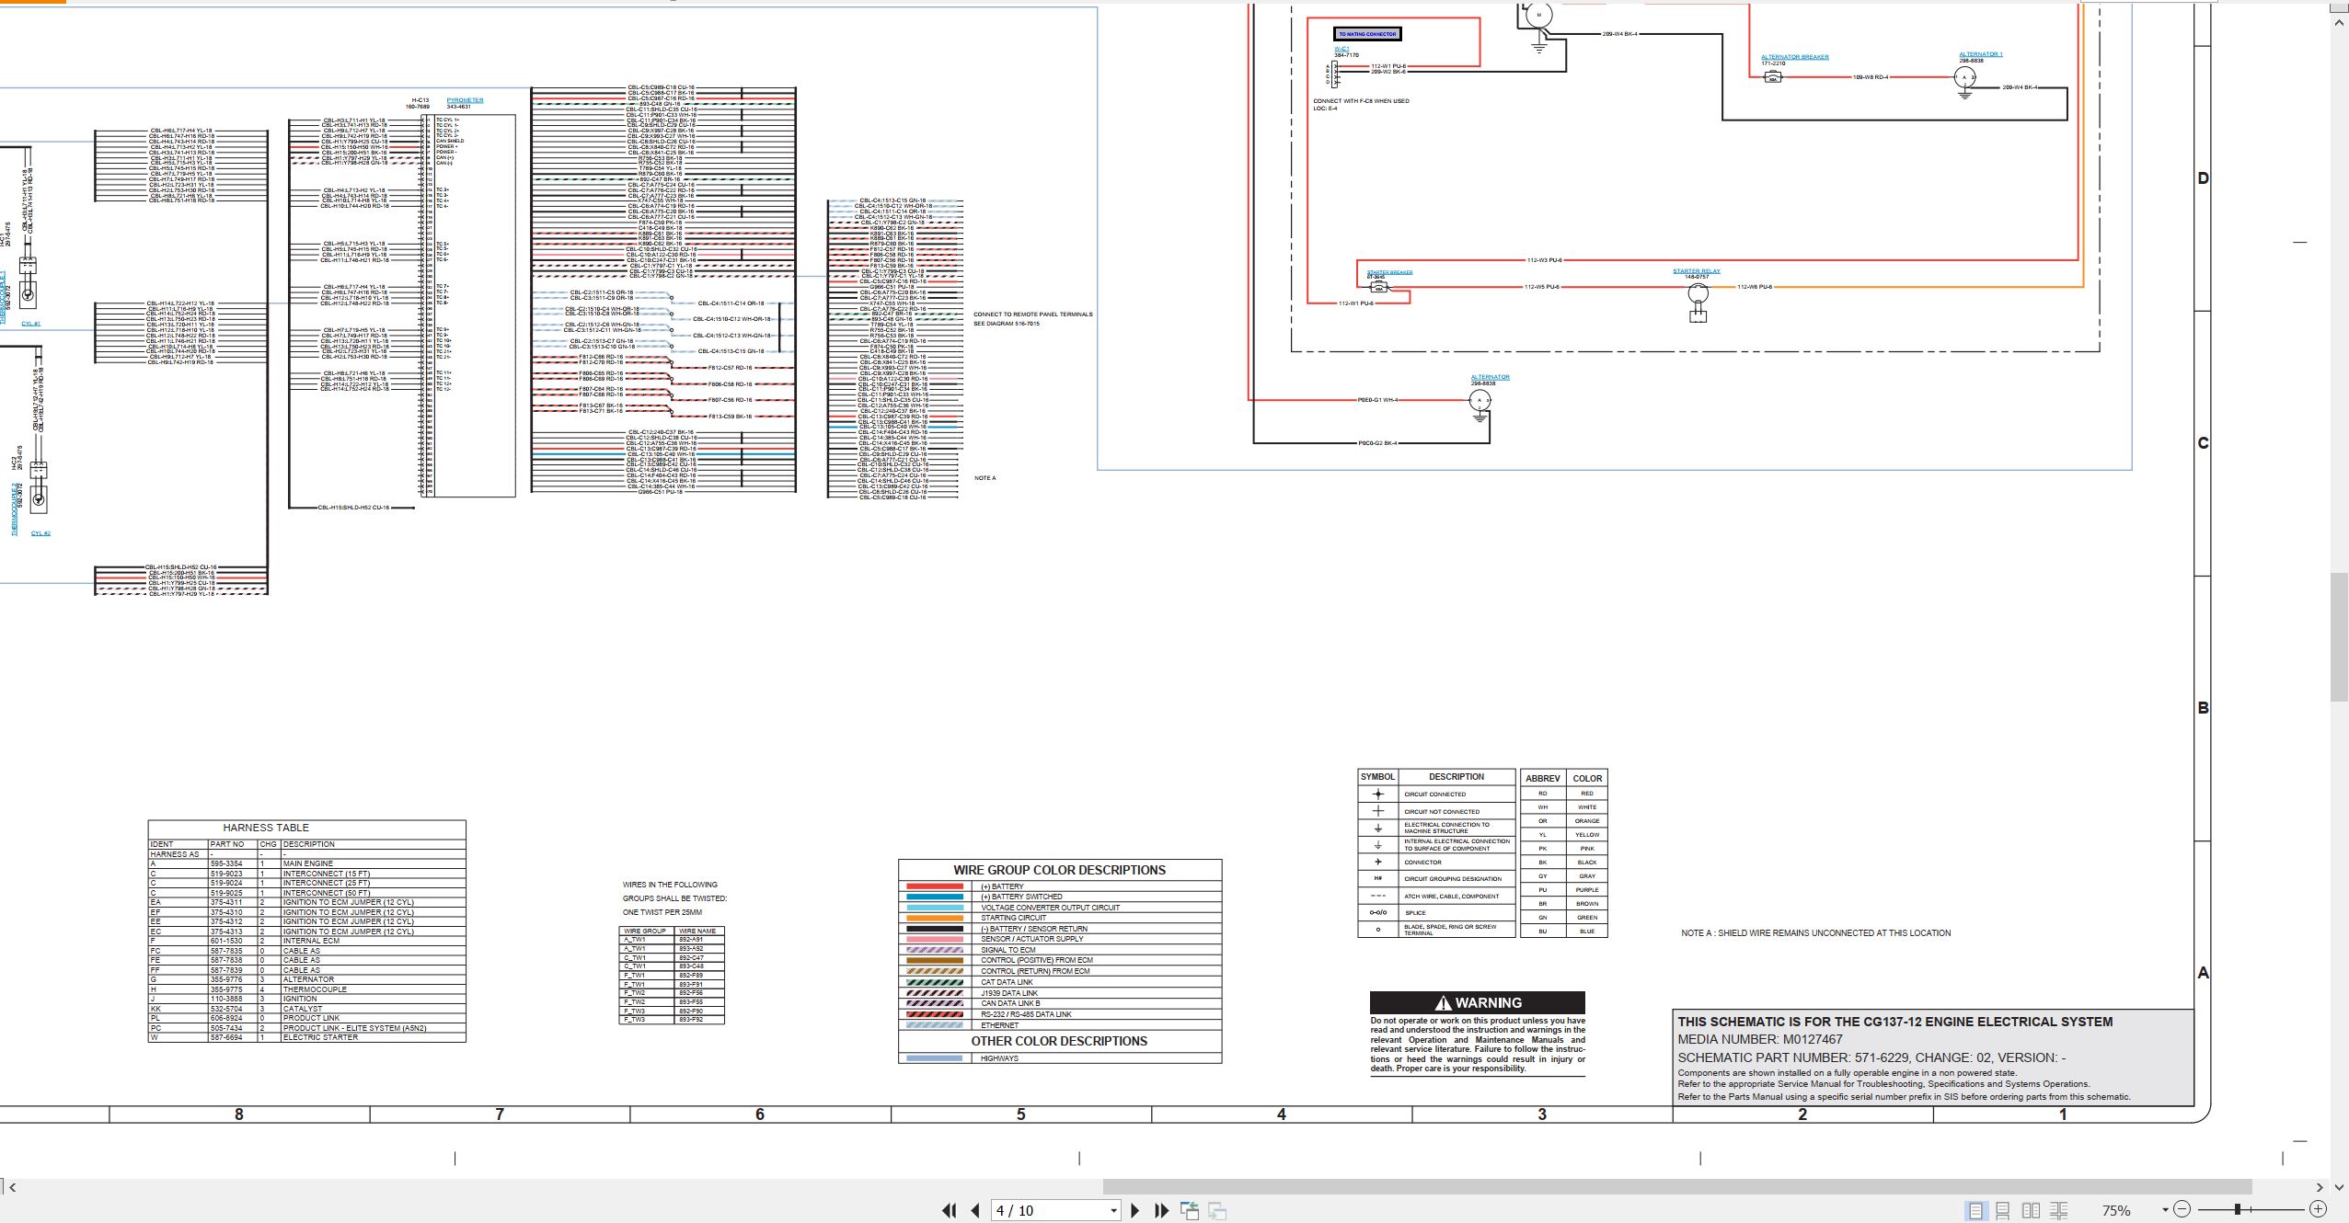This screenshot has width=2349, height=1223.
Task: Click the NOTE A shield wire note text
Action: (1815, 932)
